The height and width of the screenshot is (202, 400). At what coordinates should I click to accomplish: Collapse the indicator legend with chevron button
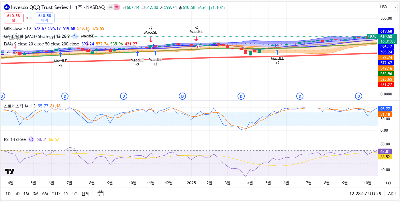(x=8, y=52)
